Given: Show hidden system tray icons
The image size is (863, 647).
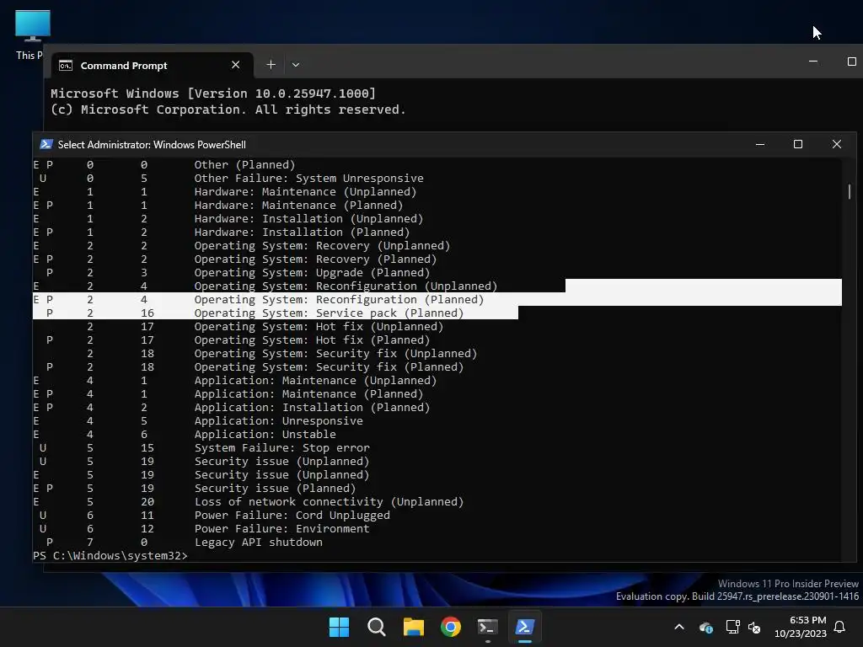Looking at the screenshot, I should [679, 627].
